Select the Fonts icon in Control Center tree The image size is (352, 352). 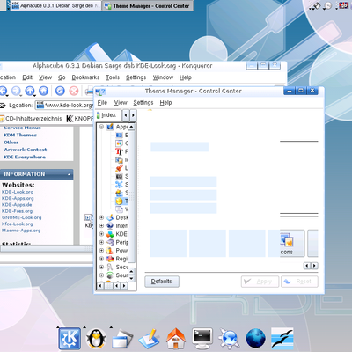[x=119, y=151]
